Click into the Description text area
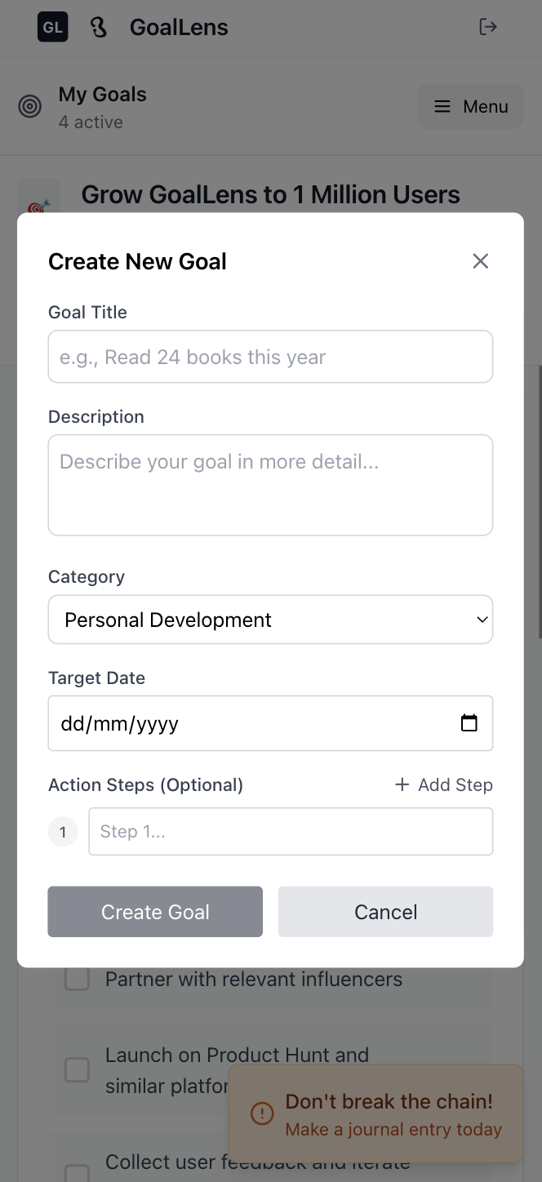The width and height of the screenshot is (542, 1182). (270, 485)
